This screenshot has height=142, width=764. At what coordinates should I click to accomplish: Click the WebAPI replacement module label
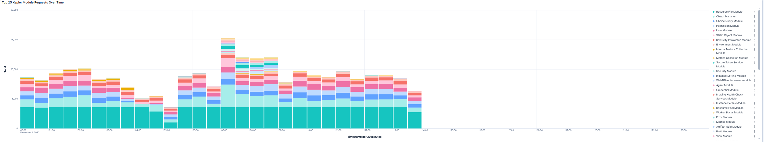(x=733, y=80)
